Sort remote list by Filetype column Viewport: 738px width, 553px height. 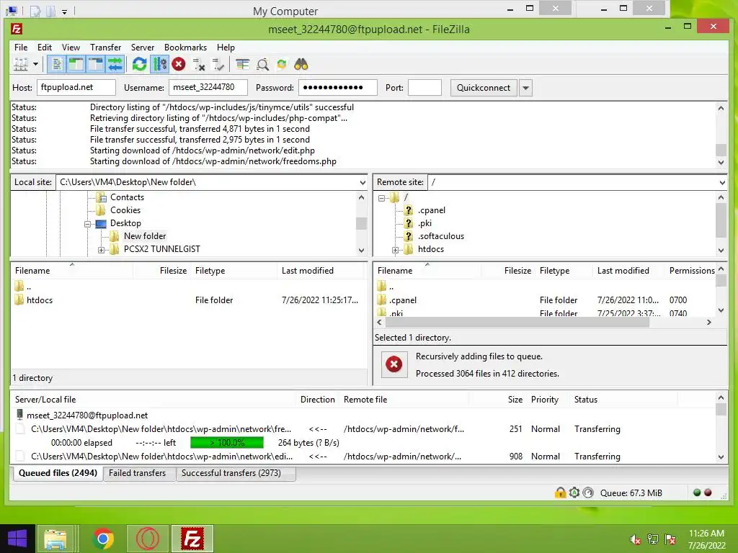[554, 271]
